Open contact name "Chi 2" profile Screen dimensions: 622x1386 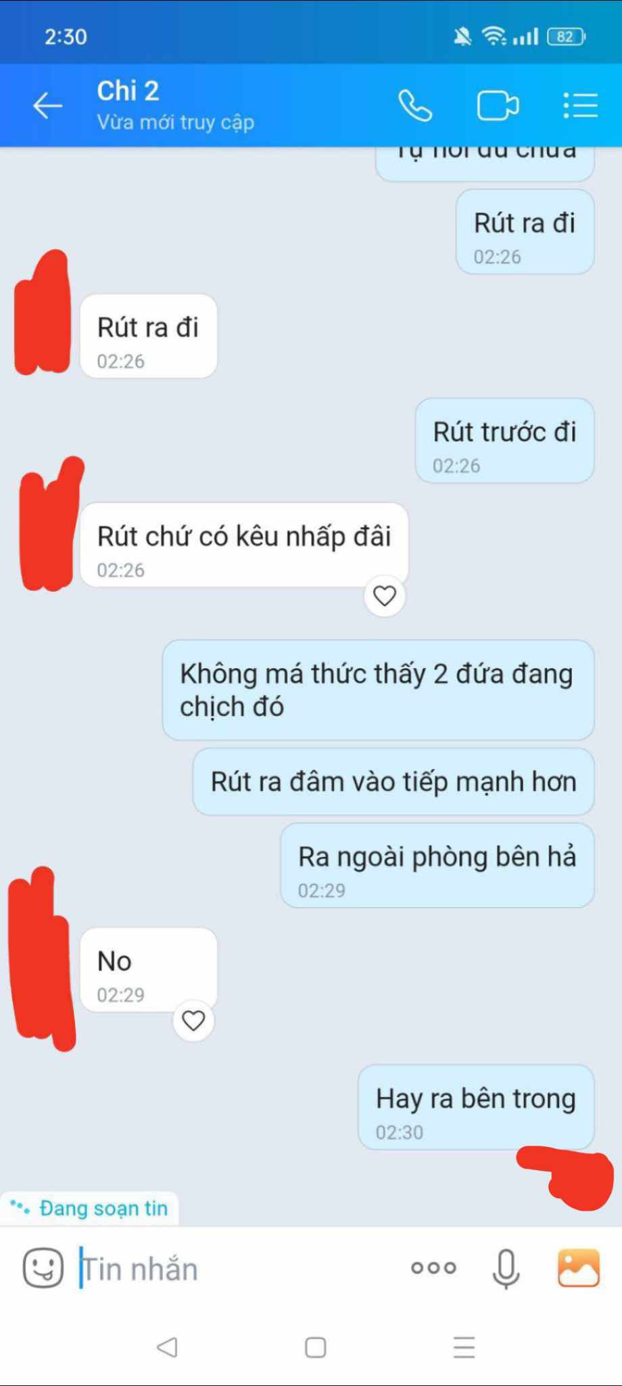click(x=128, y=91)
